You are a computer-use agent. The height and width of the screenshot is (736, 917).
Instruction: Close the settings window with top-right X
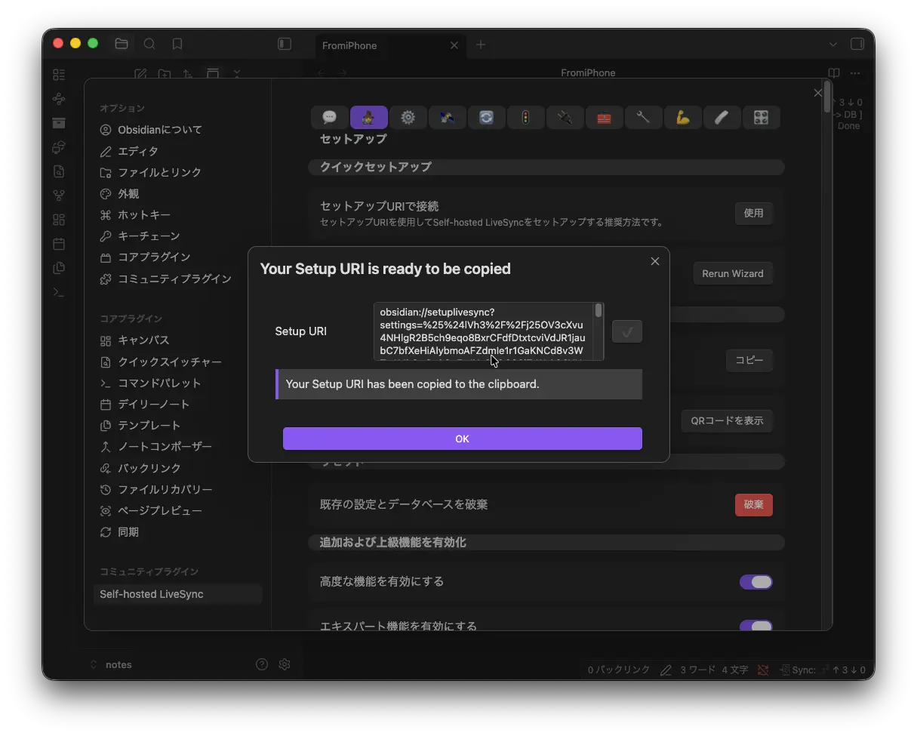(818, 93)
